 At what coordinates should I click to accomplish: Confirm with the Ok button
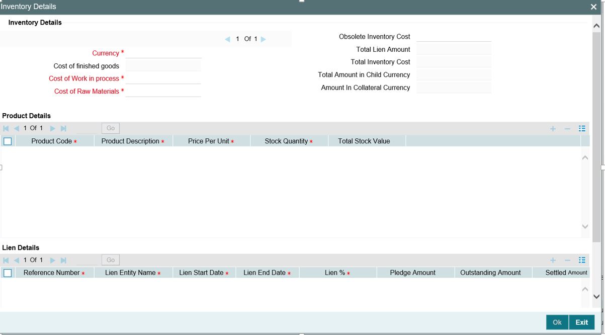[557, 322]
